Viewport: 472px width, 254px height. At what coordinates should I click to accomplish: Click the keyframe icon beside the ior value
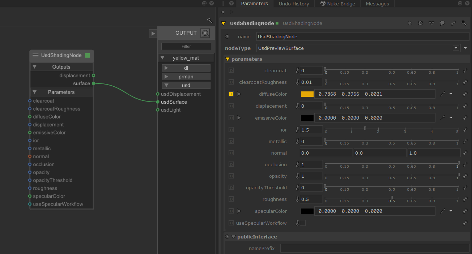[297, 130]
